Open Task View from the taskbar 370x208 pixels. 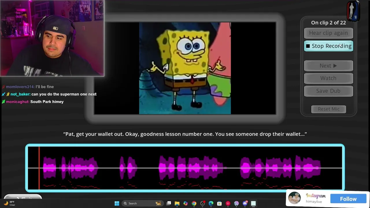click(169, 203)
